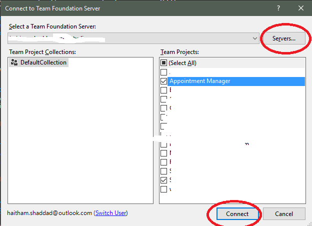312x226 pixels.
Task: Click the (Select All) label text
Action: point(182,63)
